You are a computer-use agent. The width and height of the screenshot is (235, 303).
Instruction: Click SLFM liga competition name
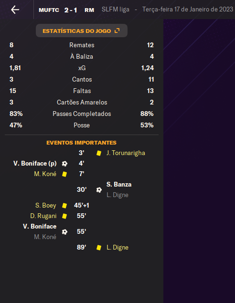(x=116, y=10)
